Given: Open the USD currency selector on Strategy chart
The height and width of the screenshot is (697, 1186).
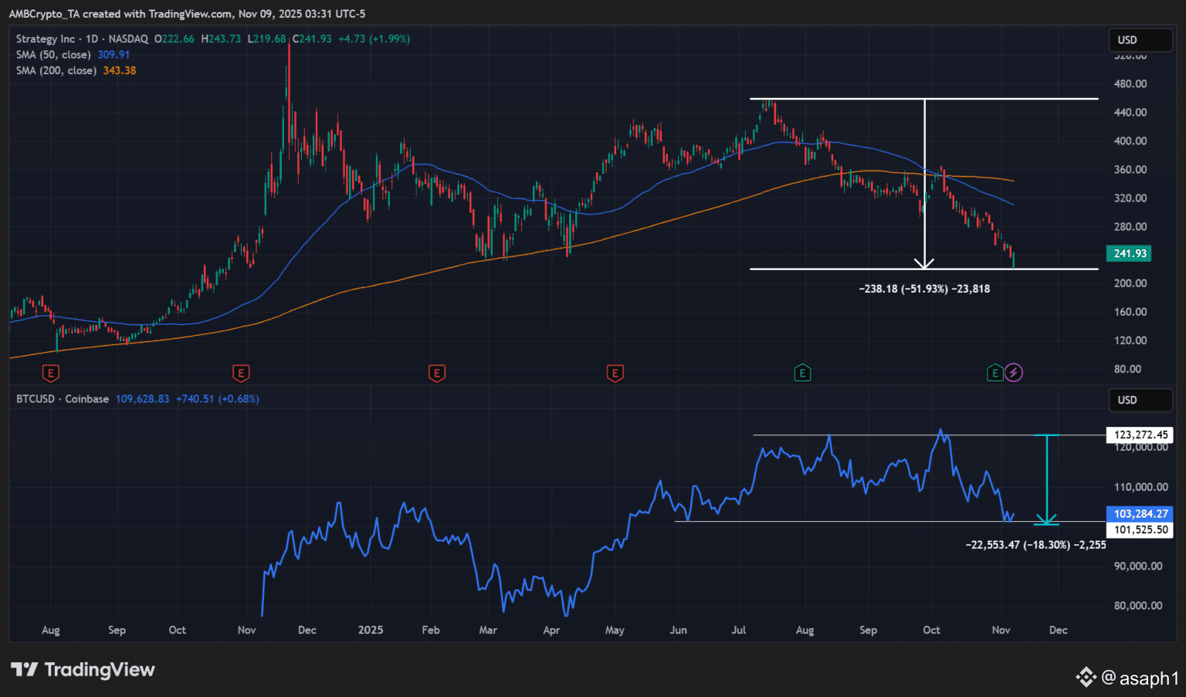Looking at the screenshot, I should coord(1141,40).
